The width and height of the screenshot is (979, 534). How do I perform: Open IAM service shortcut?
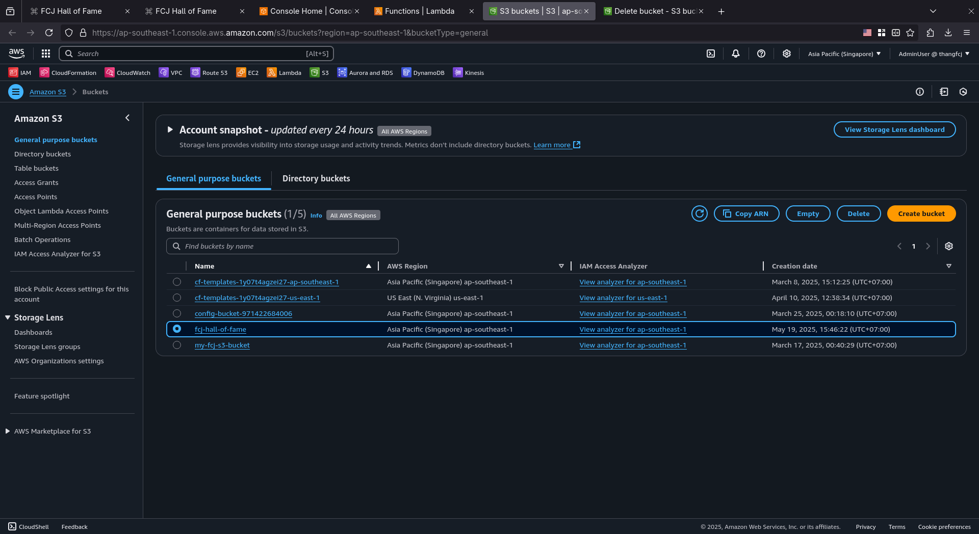[x=20, y=73]
